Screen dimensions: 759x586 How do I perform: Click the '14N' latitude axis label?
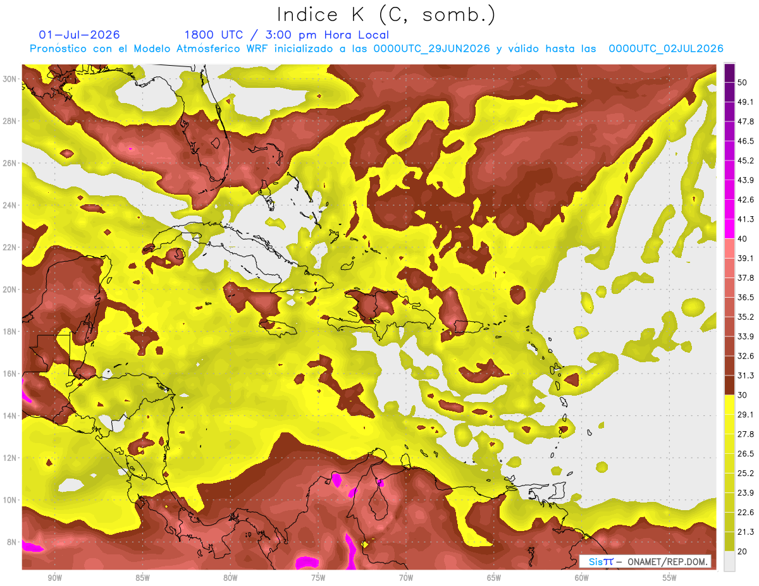tap(9, 415)
